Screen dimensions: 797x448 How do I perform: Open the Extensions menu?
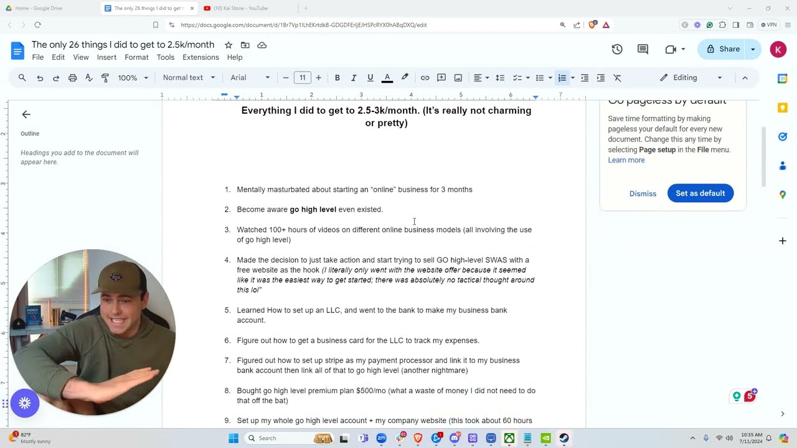point(200,57)
